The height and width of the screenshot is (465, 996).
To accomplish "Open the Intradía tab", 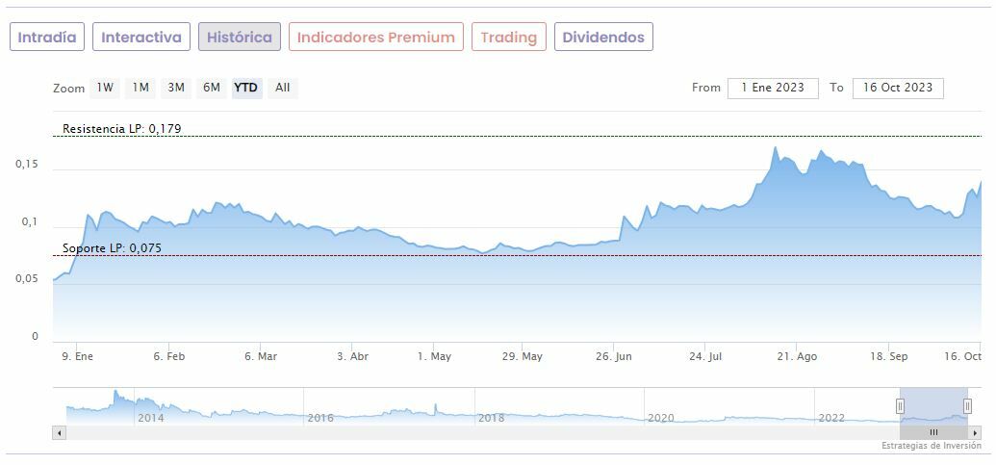I will (46, 38).
